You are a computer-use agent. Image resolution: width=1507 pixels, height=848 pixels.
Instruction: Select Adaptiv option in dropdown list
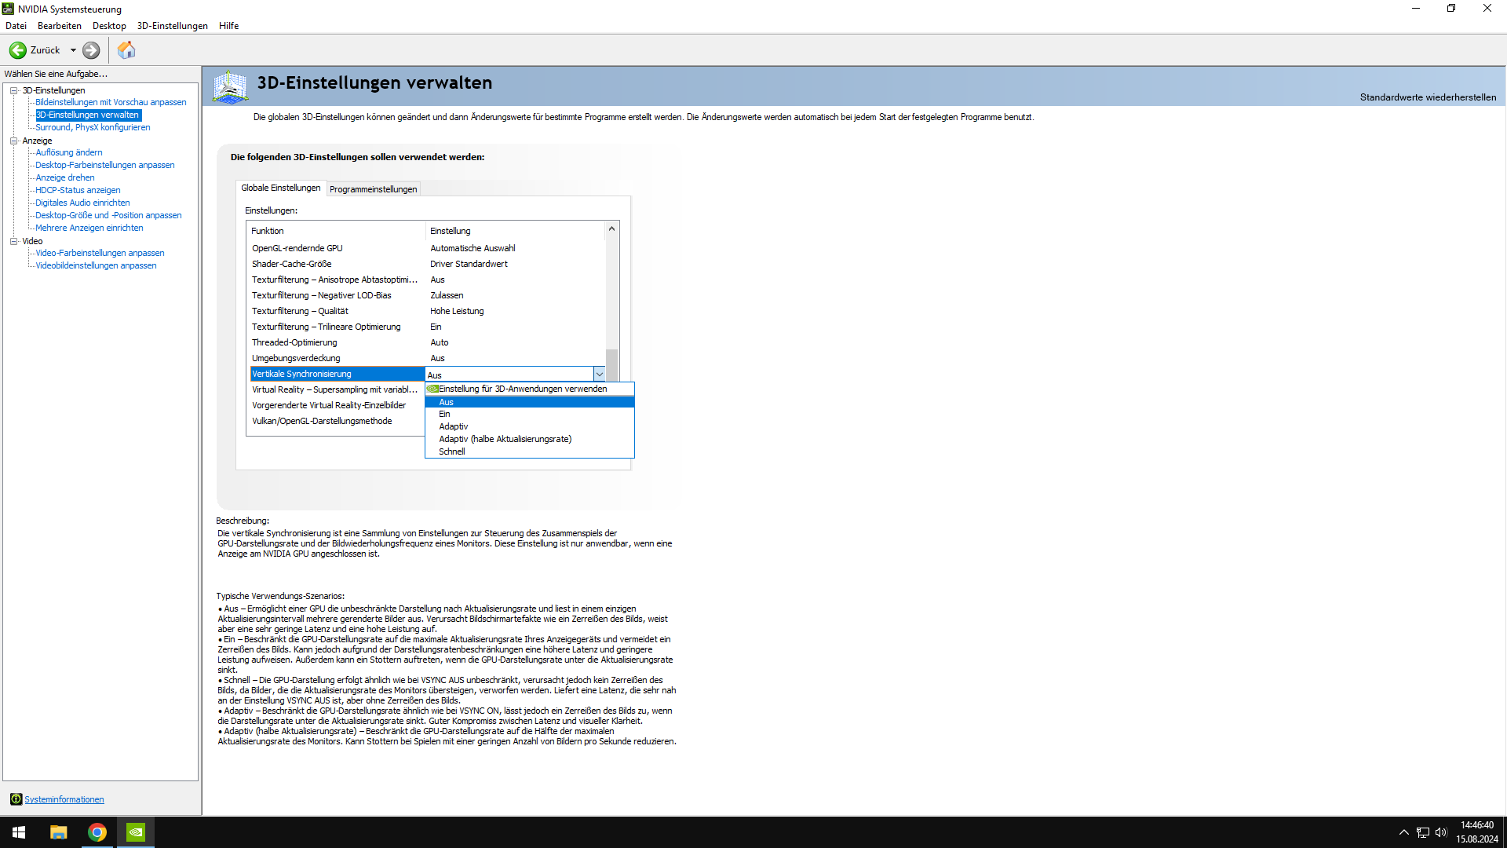click(454, 426)
